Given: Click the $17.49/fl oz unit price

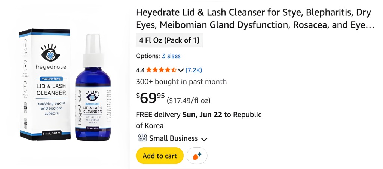Looking at the screenshot, I should 189,100.
